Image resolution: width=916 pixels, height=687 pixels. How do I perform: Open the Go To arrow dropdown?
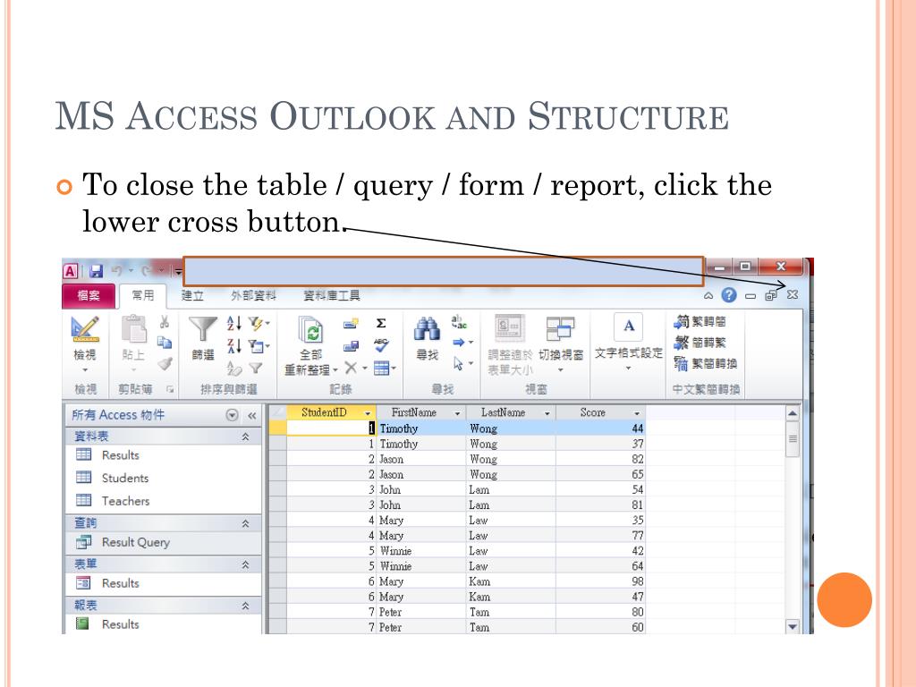tap(462, 343)
